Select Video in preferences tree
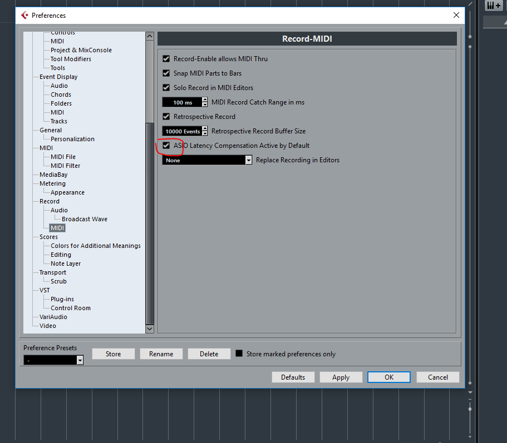Viewport: 507px width, 443px height. 47,326
